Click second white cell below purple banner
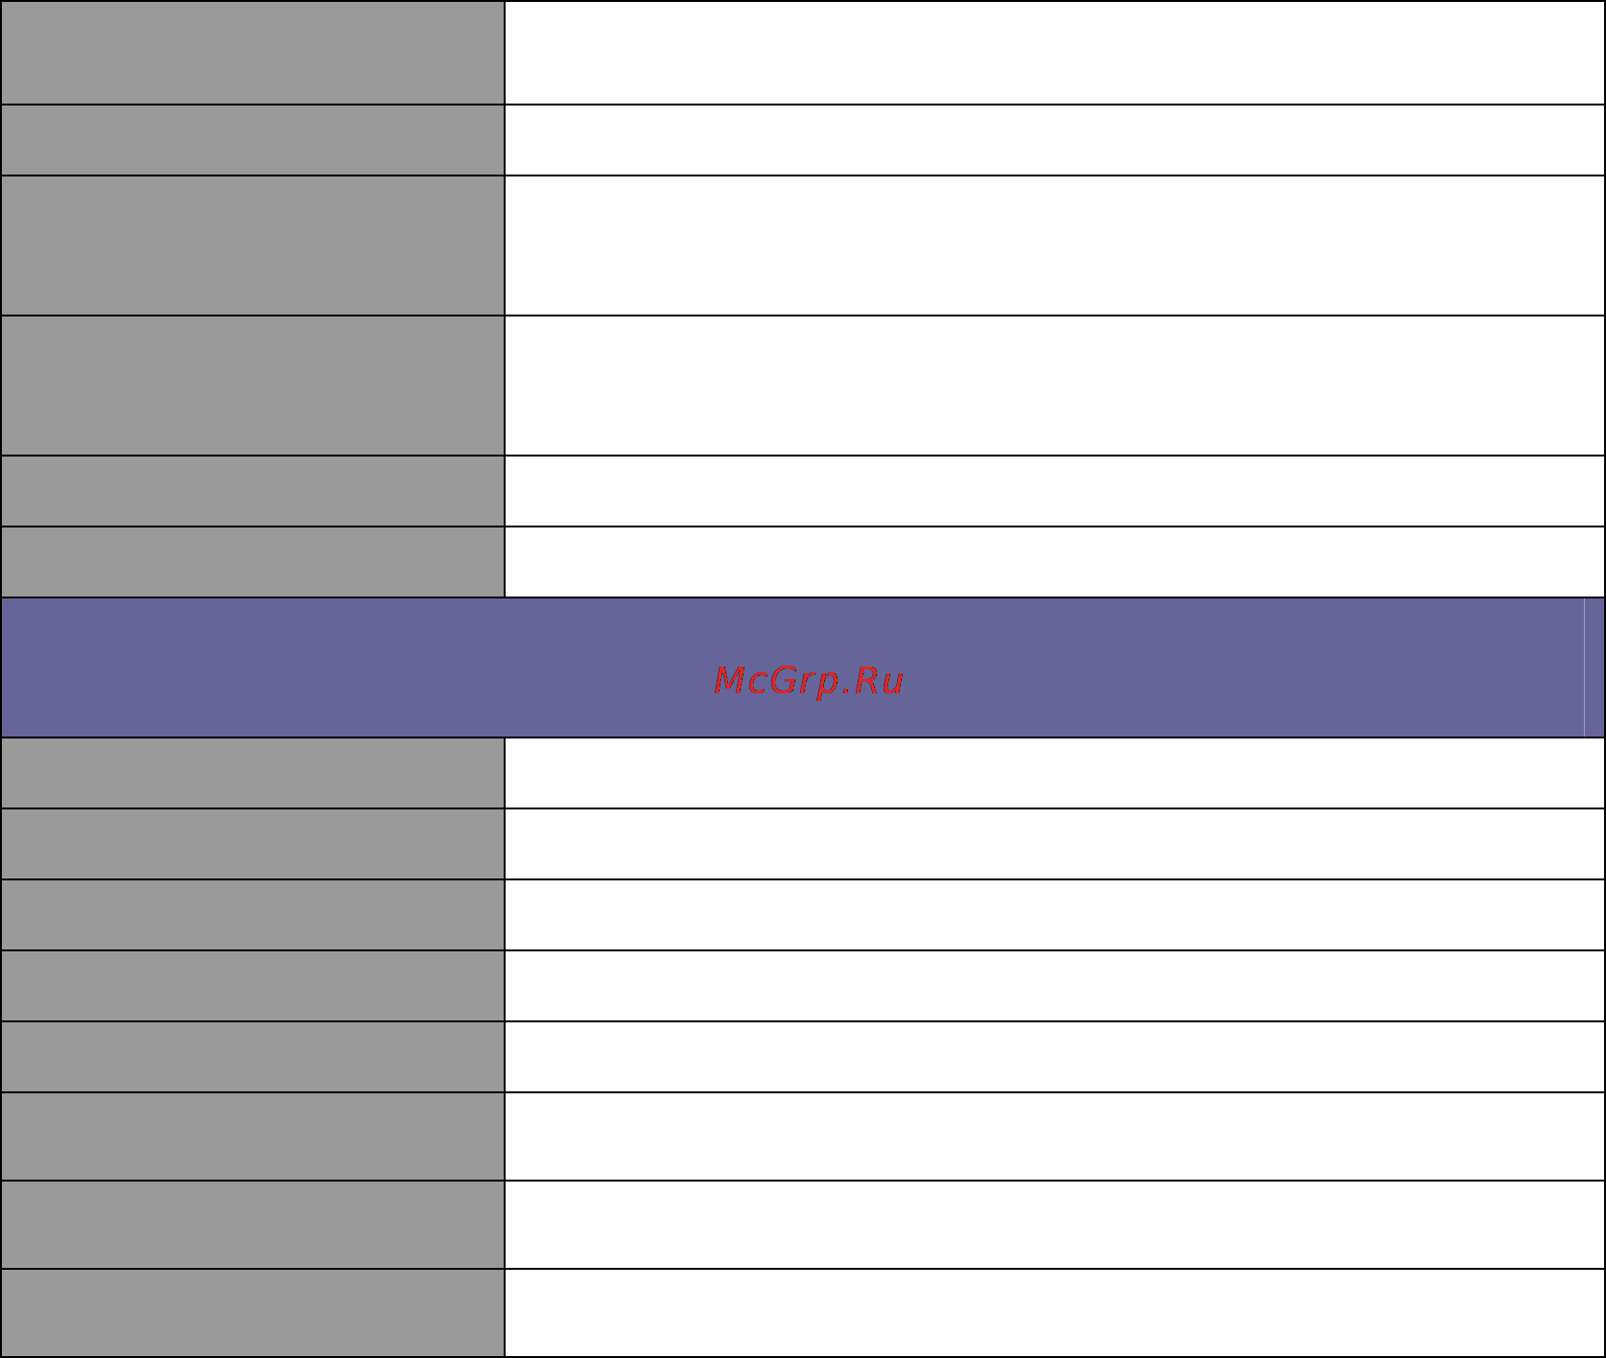Viewport: 1606px width, 1358px height. click(1054, 844)
